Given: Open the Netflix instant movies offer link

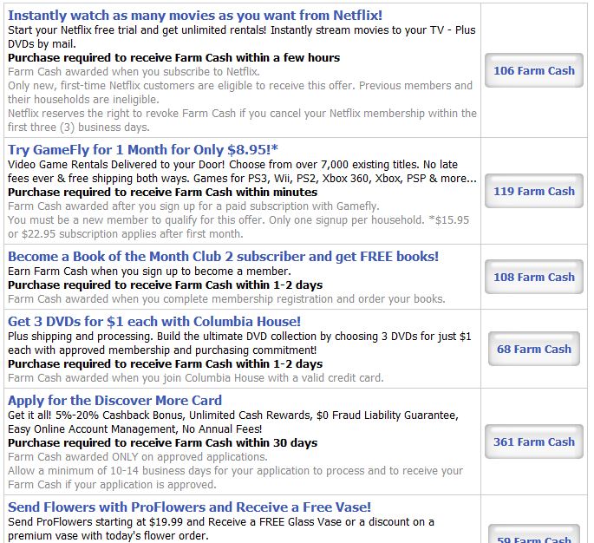Looking at the screenshot, I should (x=195, y=16).
